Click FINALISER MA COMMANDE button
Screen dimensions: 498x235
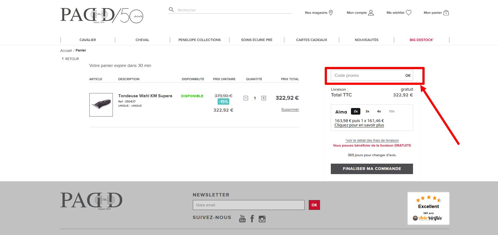(372, 169)
